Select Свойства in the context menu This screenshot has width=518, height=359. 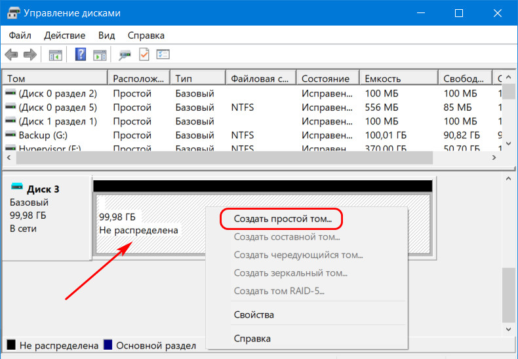(x=254, y=315)
